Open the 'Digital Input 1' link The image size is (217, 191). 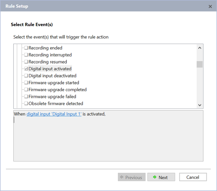coord(54,114)
